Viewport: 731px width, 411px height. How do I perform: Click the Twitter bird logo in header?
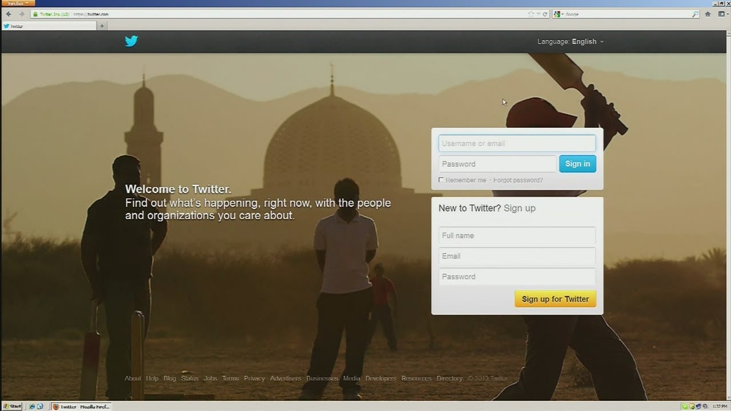tap(131, 41)
